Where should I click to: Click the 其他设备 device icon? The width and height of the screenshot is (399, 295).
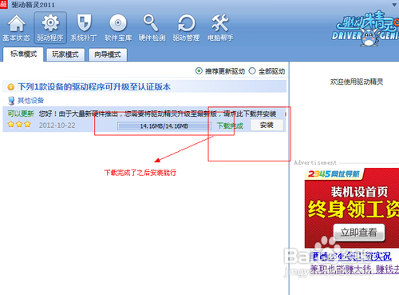coord(11,101)
